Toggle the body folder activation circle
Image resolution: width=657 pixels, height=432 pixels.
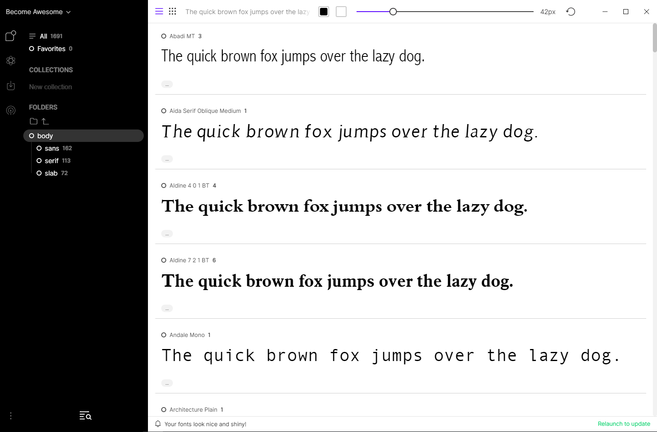pos(32,136)
